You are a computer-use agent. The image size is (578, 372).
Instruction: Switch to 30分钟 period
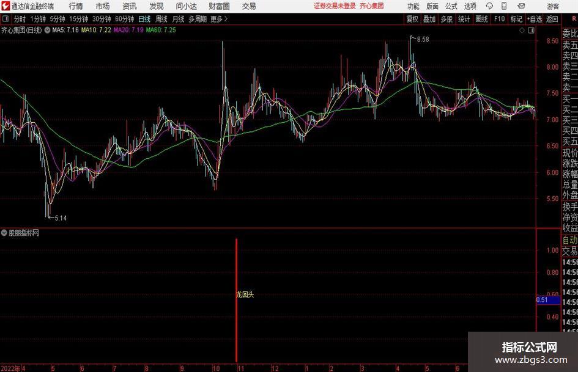click(102, 19)
